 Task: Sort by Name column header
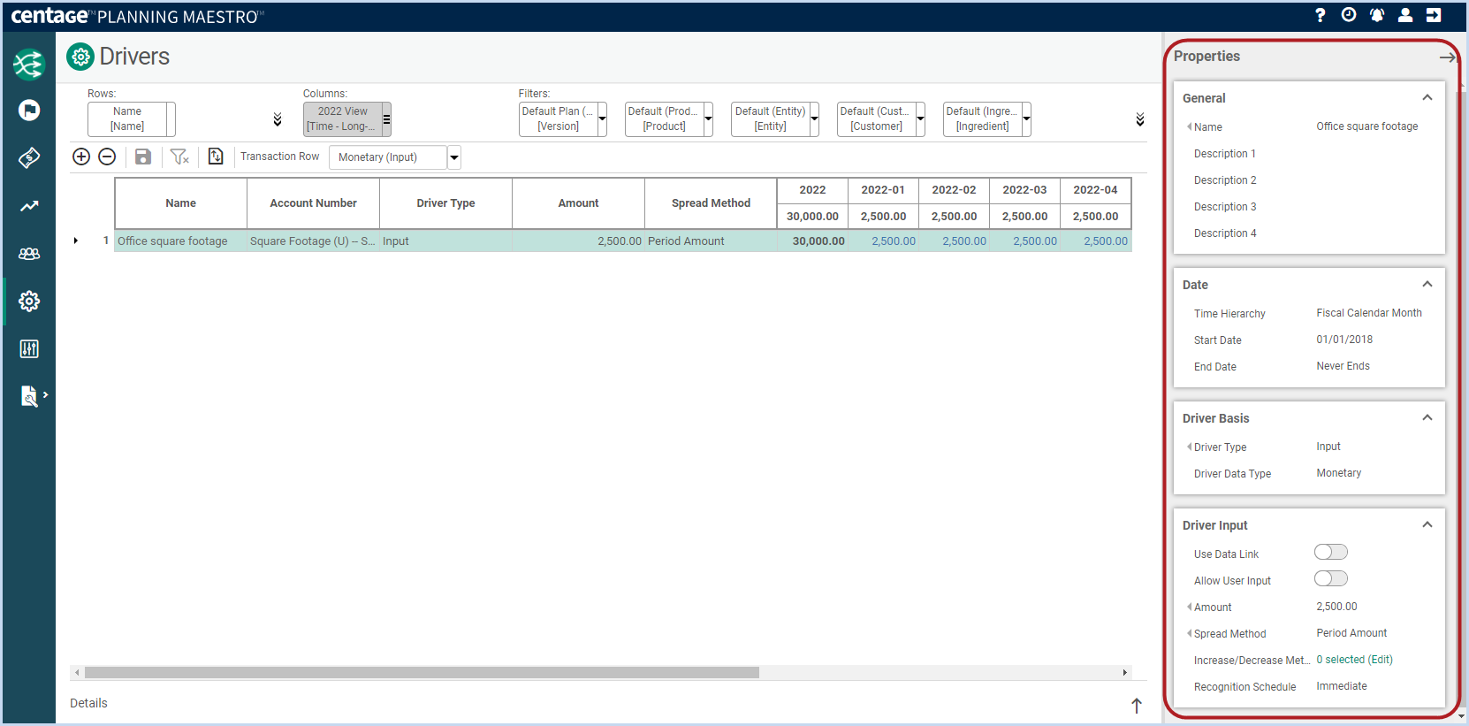(181, 203)
